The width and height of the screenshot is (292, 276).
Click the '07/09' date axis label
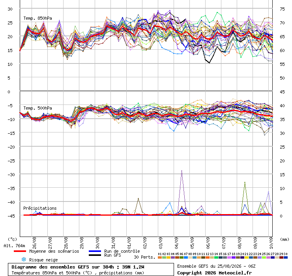[x=224, y=243]
